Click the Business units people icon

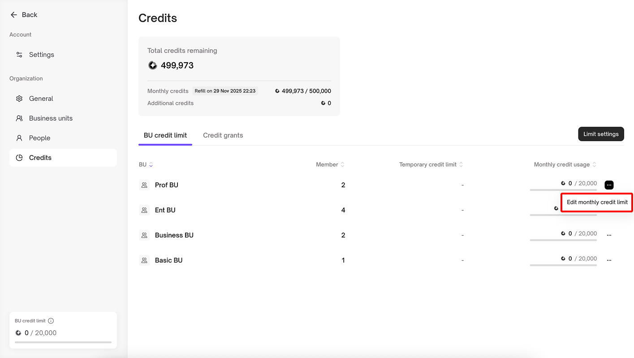[x=19, y=118]
